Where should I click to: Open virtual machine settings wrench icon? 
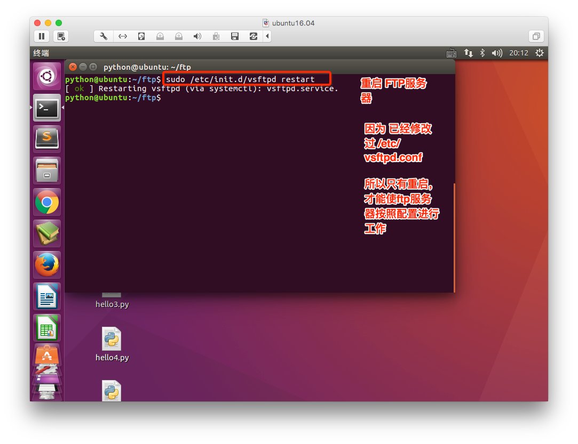[x=104, y=36]
